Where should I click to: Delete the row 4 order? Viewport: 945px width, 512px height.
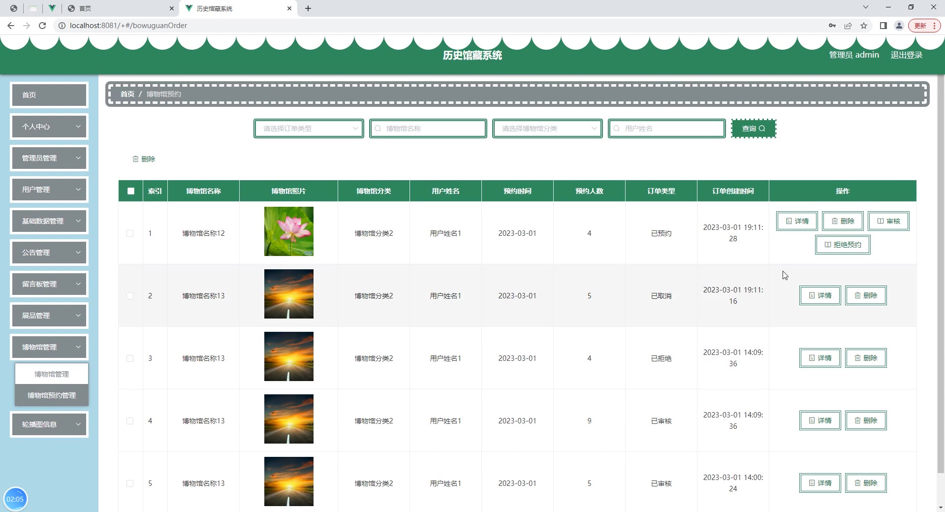pos(866,420)
